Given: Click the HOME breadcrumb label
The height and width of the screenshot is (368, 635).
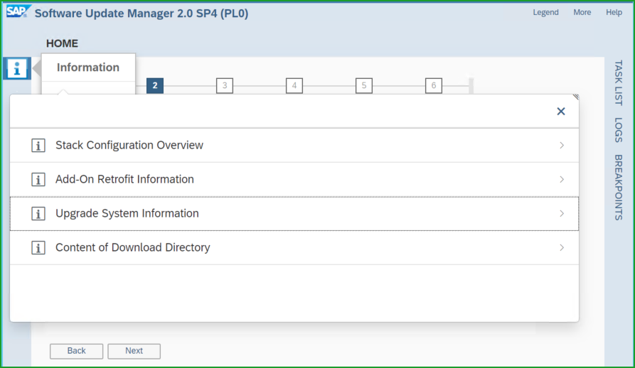Looking at the screenshot, I should pyautogui.click(x=62, y=43).
